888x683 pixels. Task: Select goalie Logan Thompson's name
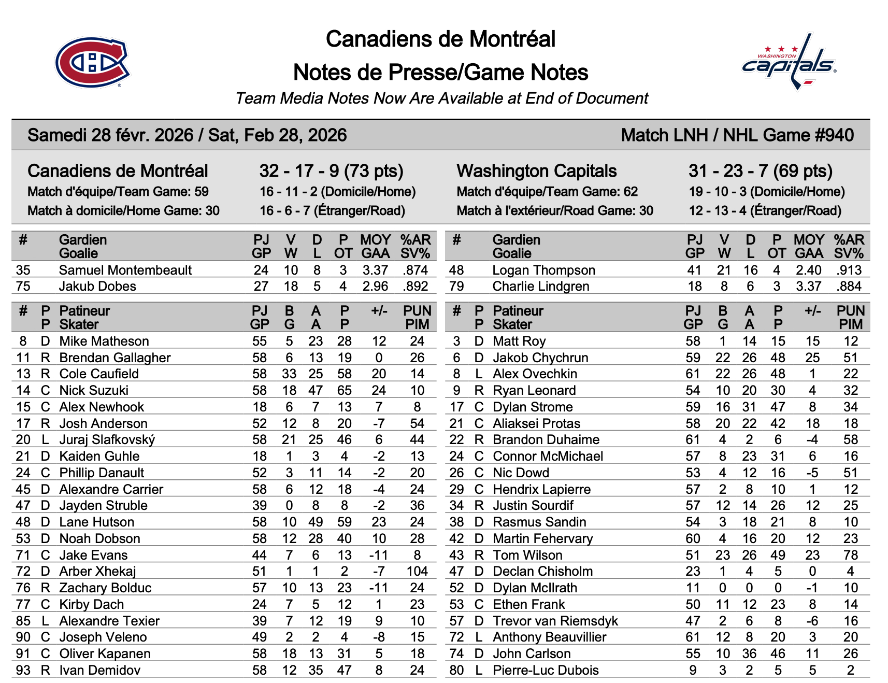pyautogui.click(x=543, y=270)
